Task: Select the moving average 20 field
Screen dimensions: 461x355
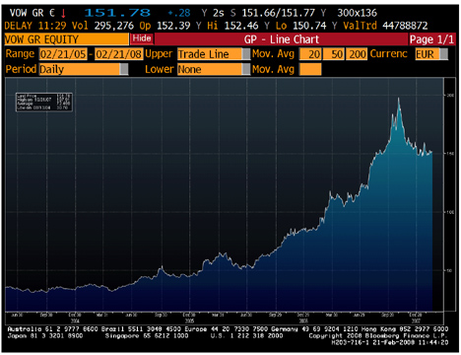Action: pyautogui.click(x=310, y=54)
